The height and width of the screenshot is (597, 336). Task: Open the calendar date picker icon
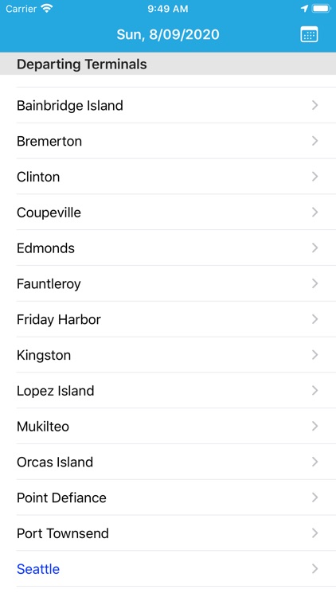pyautogui.click(x=309, y=35)
